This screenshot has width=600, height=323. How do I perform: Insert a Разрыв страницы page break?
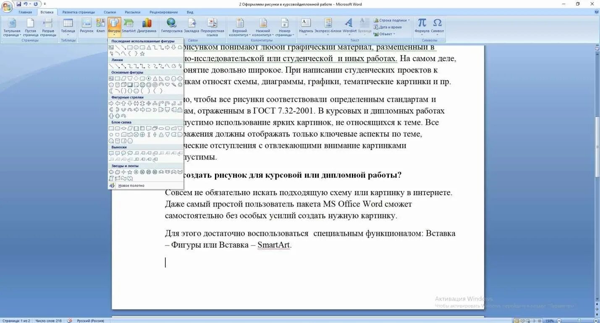click(48, 27)
